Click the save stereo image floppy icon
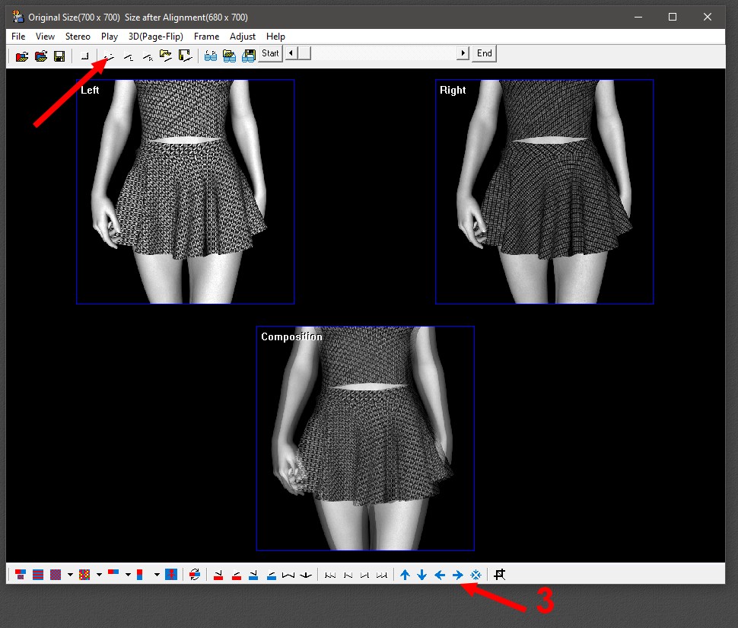This screenshot has width=738, height=628. click(x=59, y=56)
